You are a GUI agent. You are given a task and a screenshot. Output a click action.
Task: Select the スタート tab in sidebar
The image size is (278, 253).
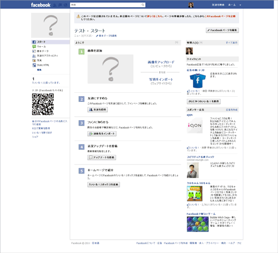(50, 42)
